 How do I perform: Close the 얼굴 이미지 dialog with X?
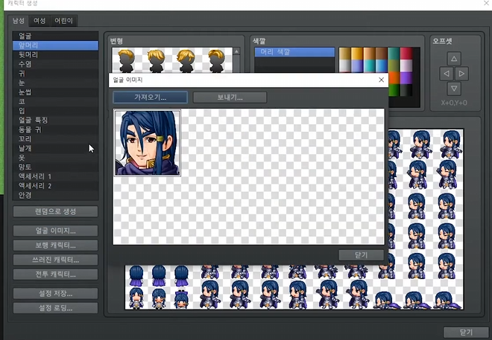coord(381,80)
